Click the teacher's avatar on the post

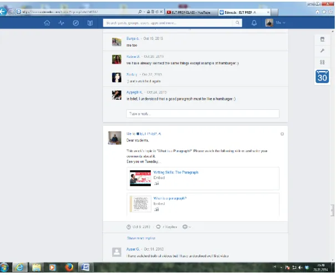(115, 138)
